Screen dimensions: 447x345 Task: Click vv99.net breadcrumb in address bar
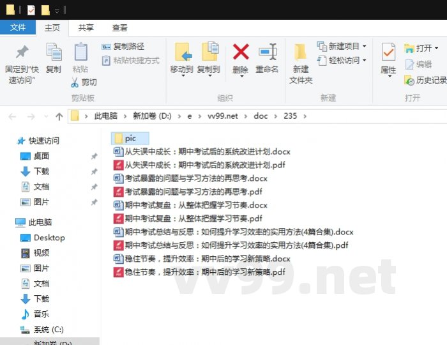(223, 116)
